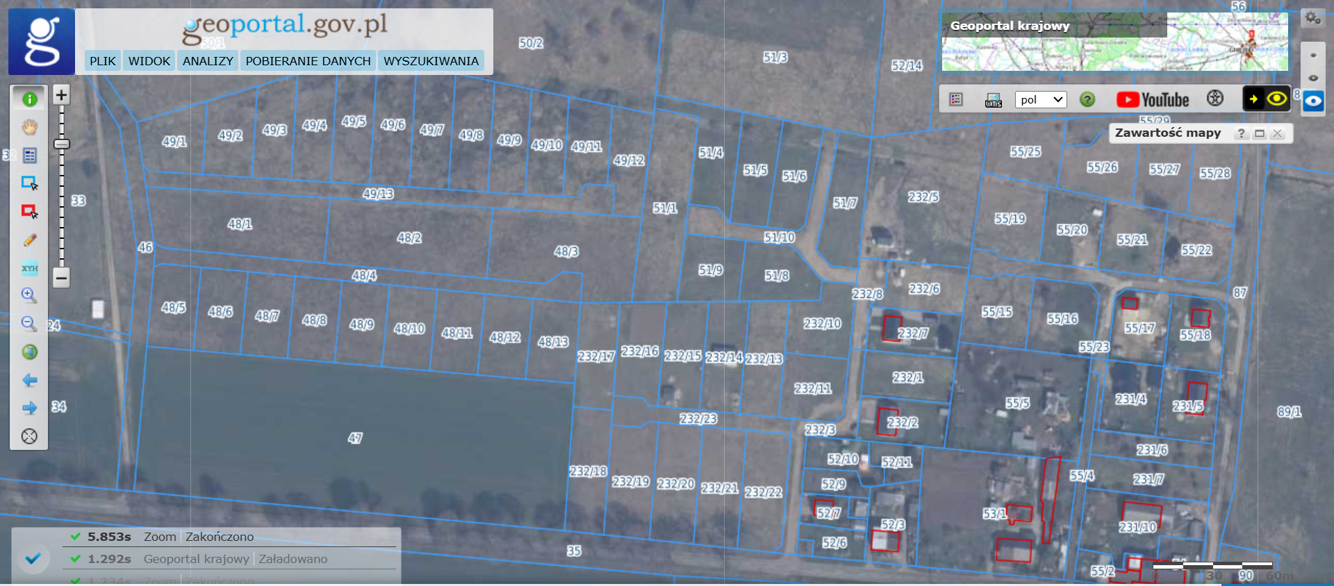
Task: Toggle the blue eye visibility button
Action: [1312, 101]
